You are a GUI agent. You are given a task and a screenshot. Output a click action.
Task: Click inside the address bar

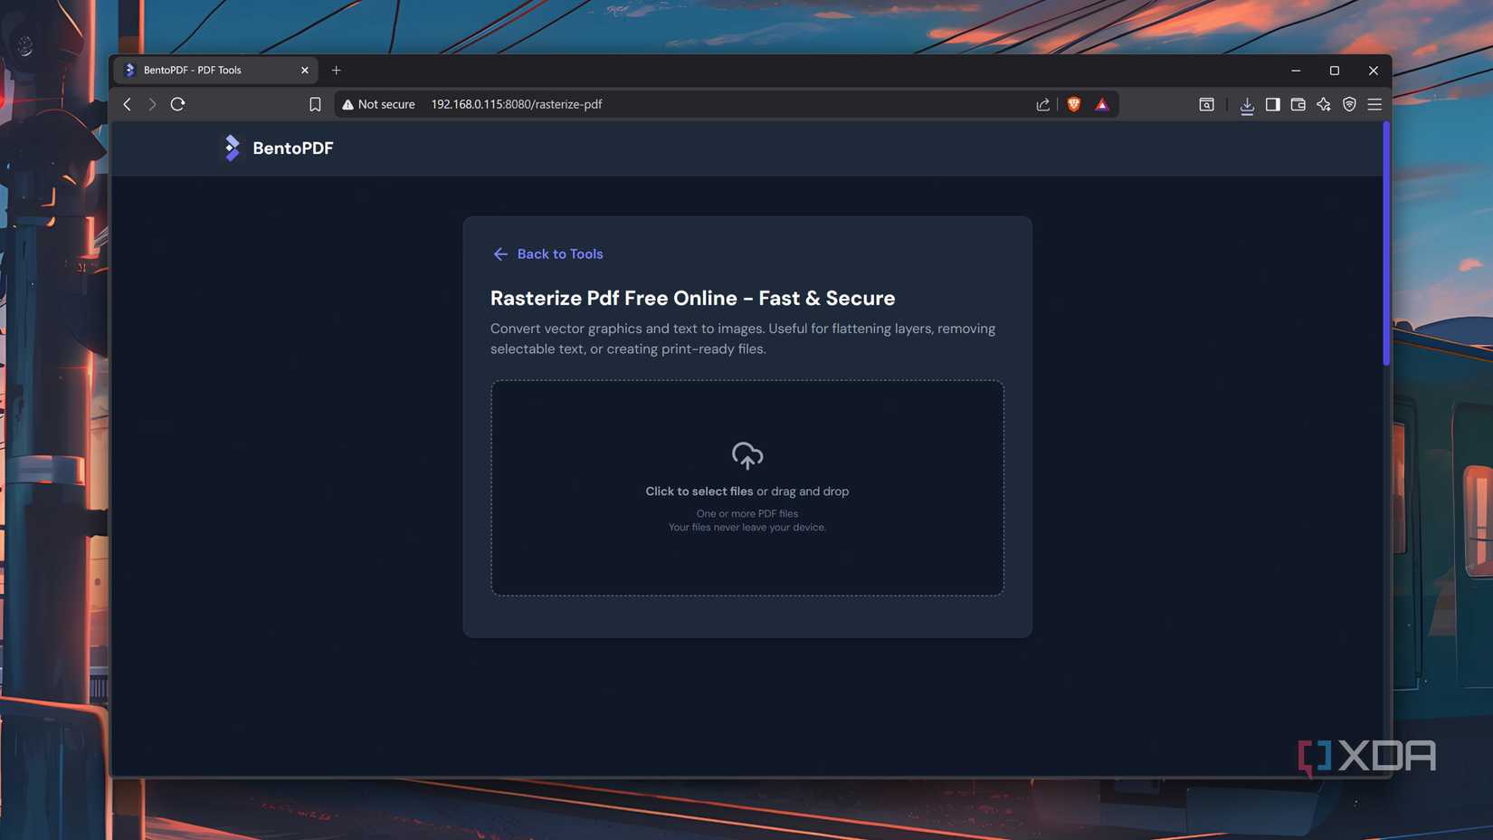[633, 104]
